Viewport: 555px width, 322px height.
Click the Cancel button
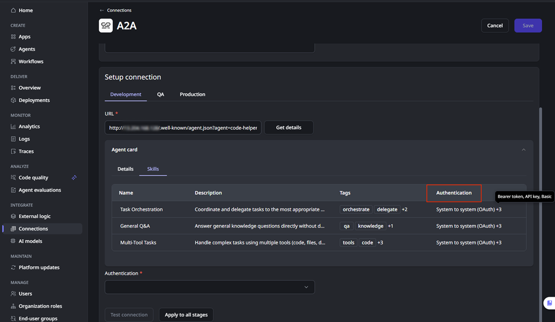pos(495,25)
